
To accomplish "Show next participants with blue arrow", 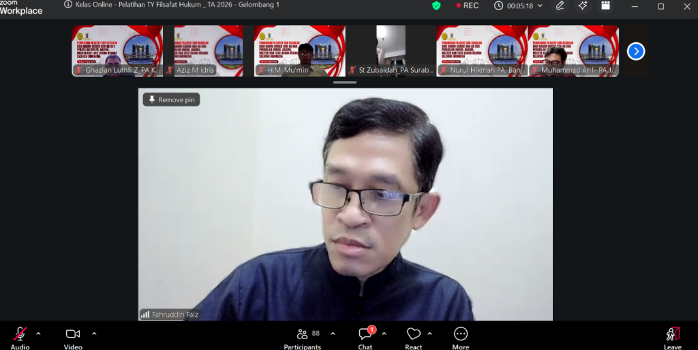I will pos(635,51).
